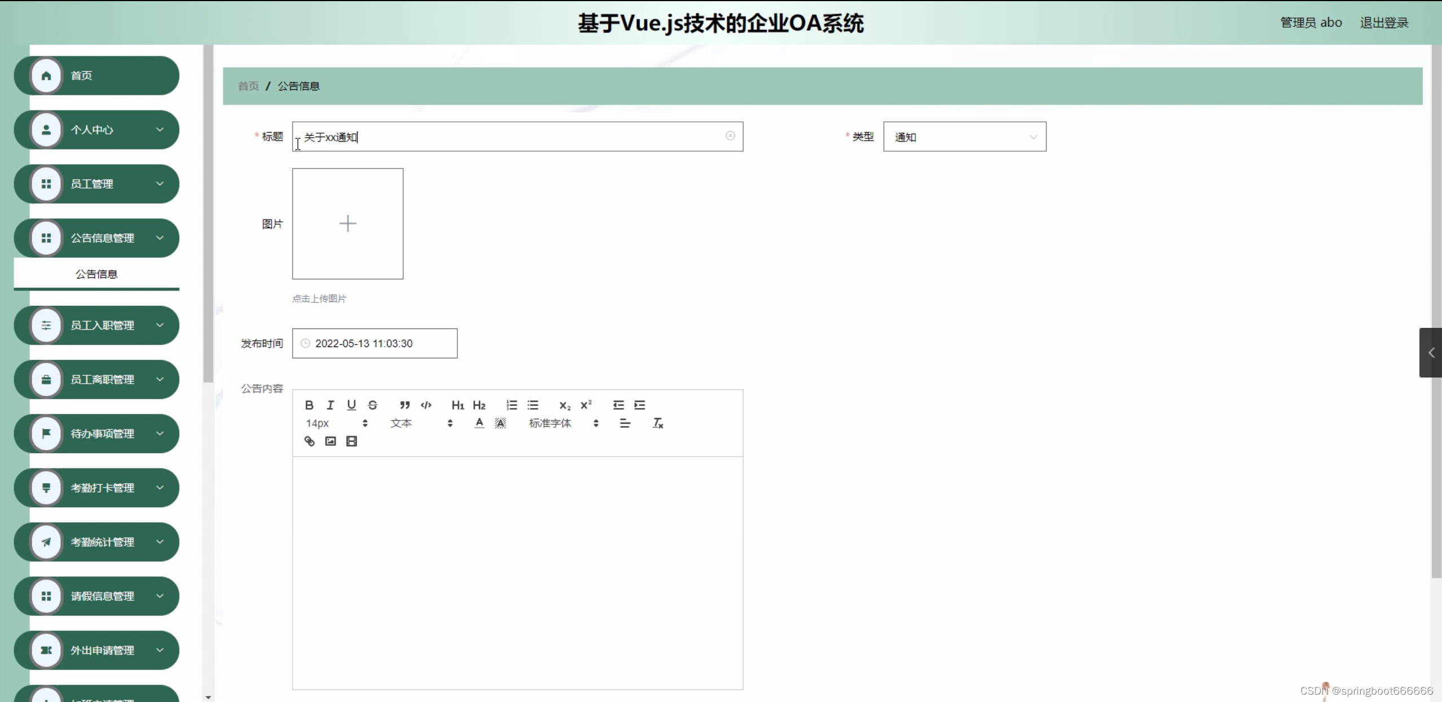Expand the 考勤打卡管理 menu chevron
The height and width of the screenshot is (702, 1442).
[160, 488]
